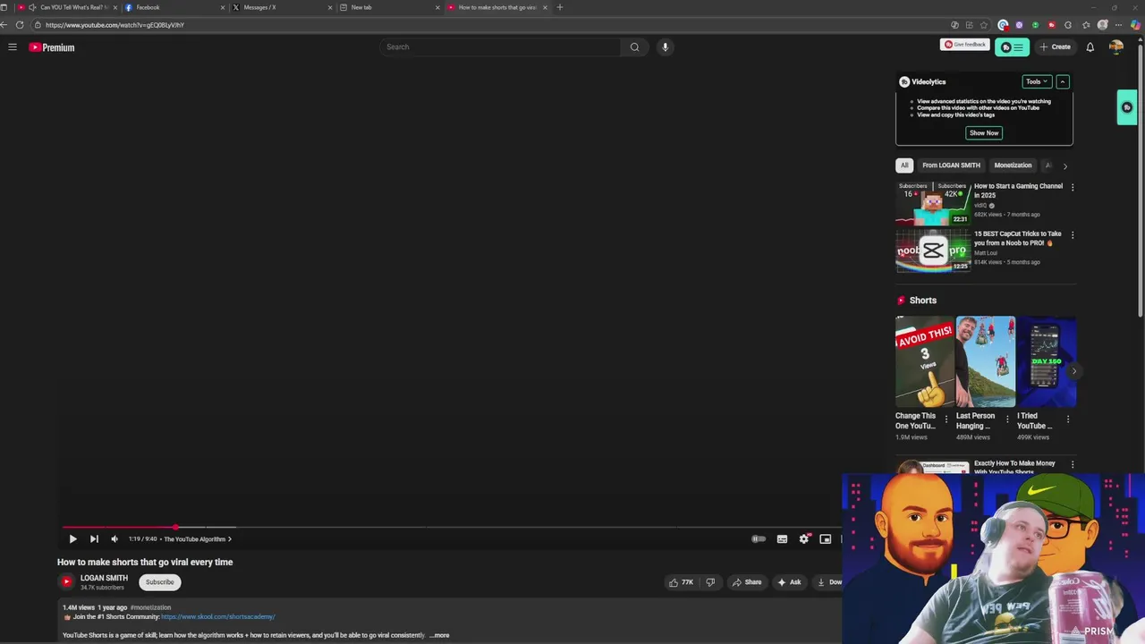Image resolution: width=1145 pixels, height=644 pixels.
Task: Switch to Can YOU Tell What's Real tab
Action: tap(67, 7)
